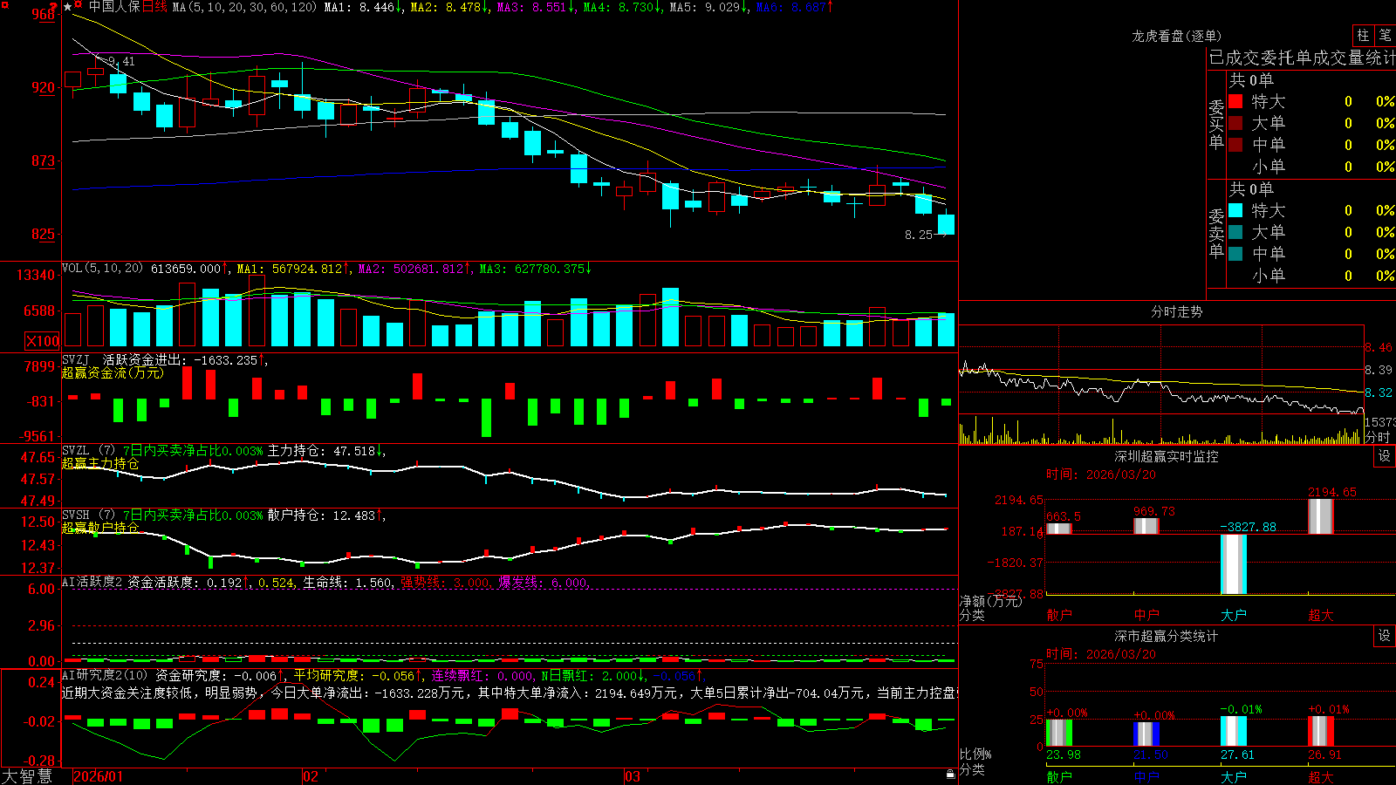
Task: Click the 日线 period label
Action: tap(154, 7)
